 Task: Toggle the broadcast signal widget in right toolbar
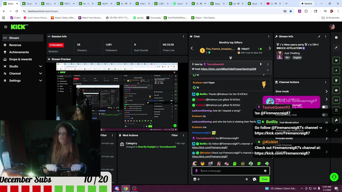(x=336, y=100)
